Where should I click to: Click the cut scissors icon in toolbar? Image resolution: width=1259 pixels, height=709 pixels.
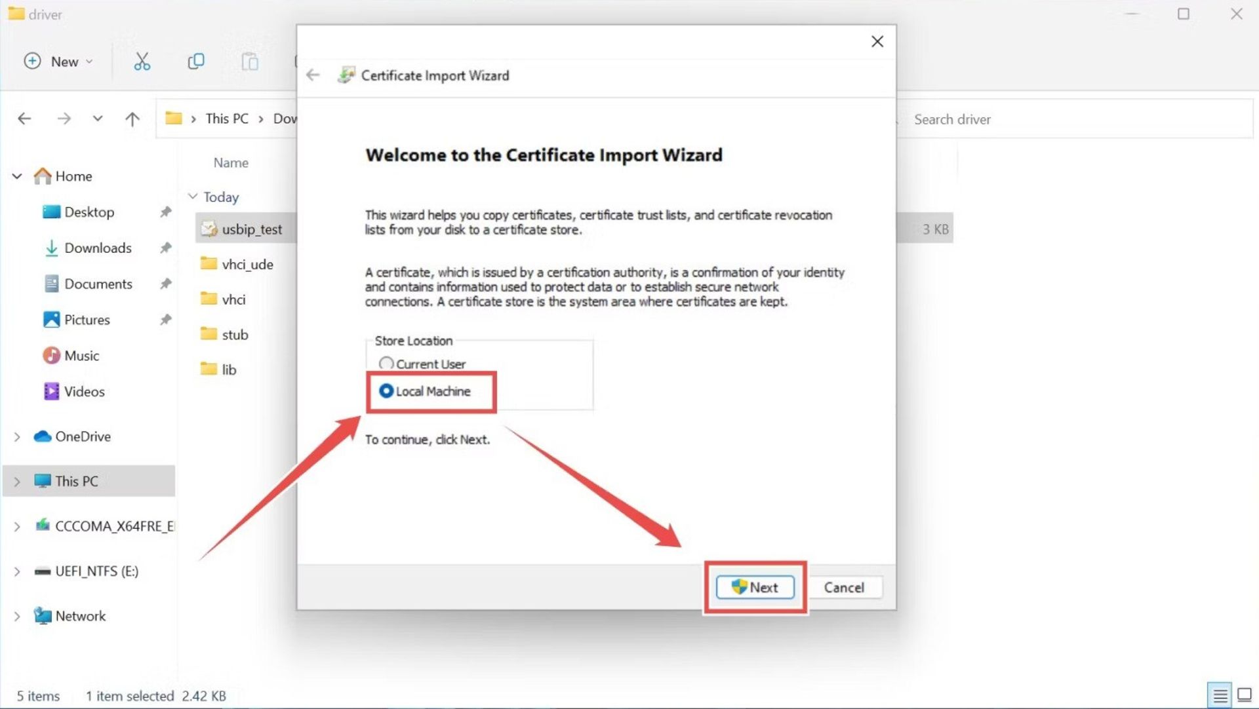pyautogui.click(x=142, y=60)
